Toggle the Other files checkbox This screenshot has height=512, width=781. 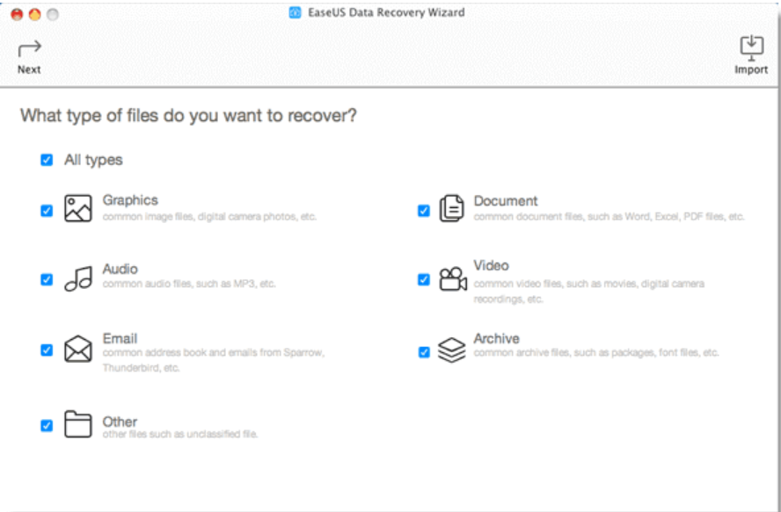pos(47,426)
